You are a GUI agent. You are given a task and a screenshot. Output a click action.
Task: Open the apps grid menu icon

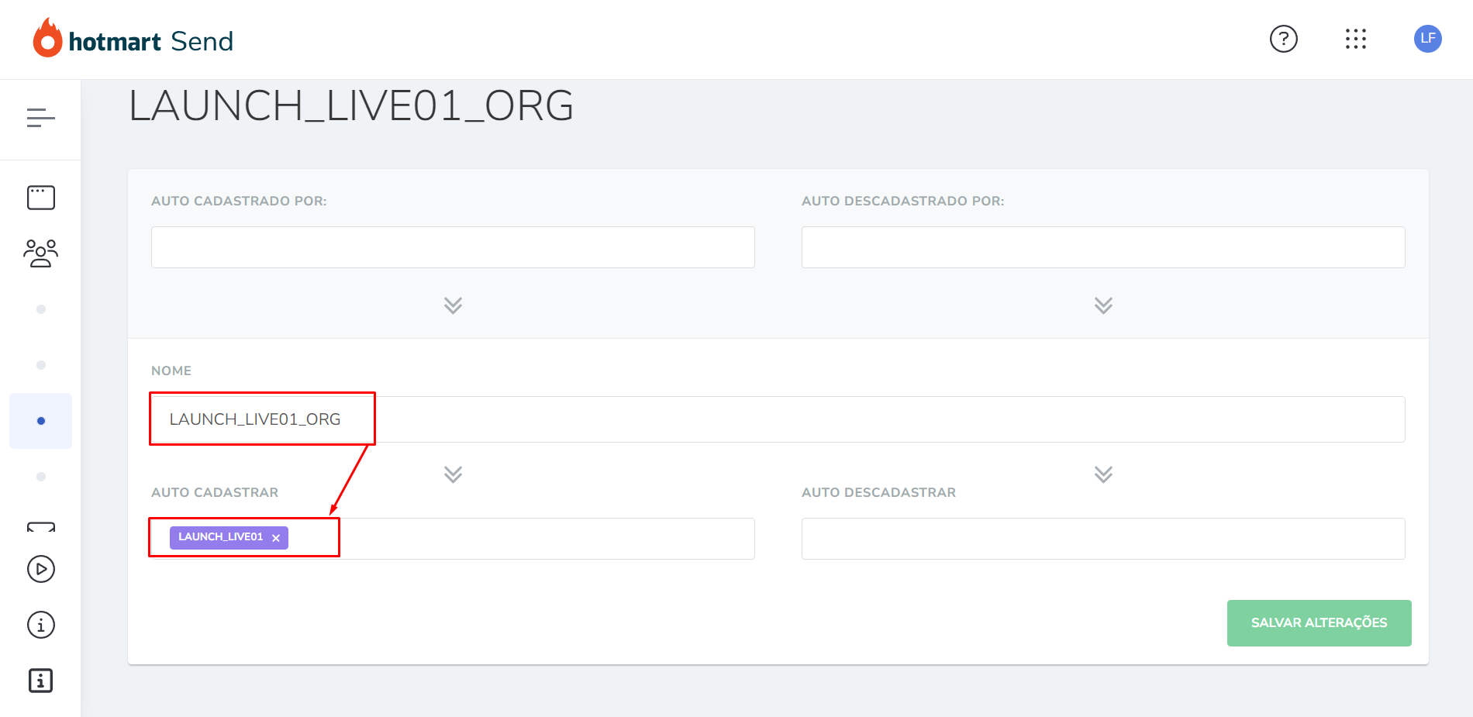click(1356, 39)
